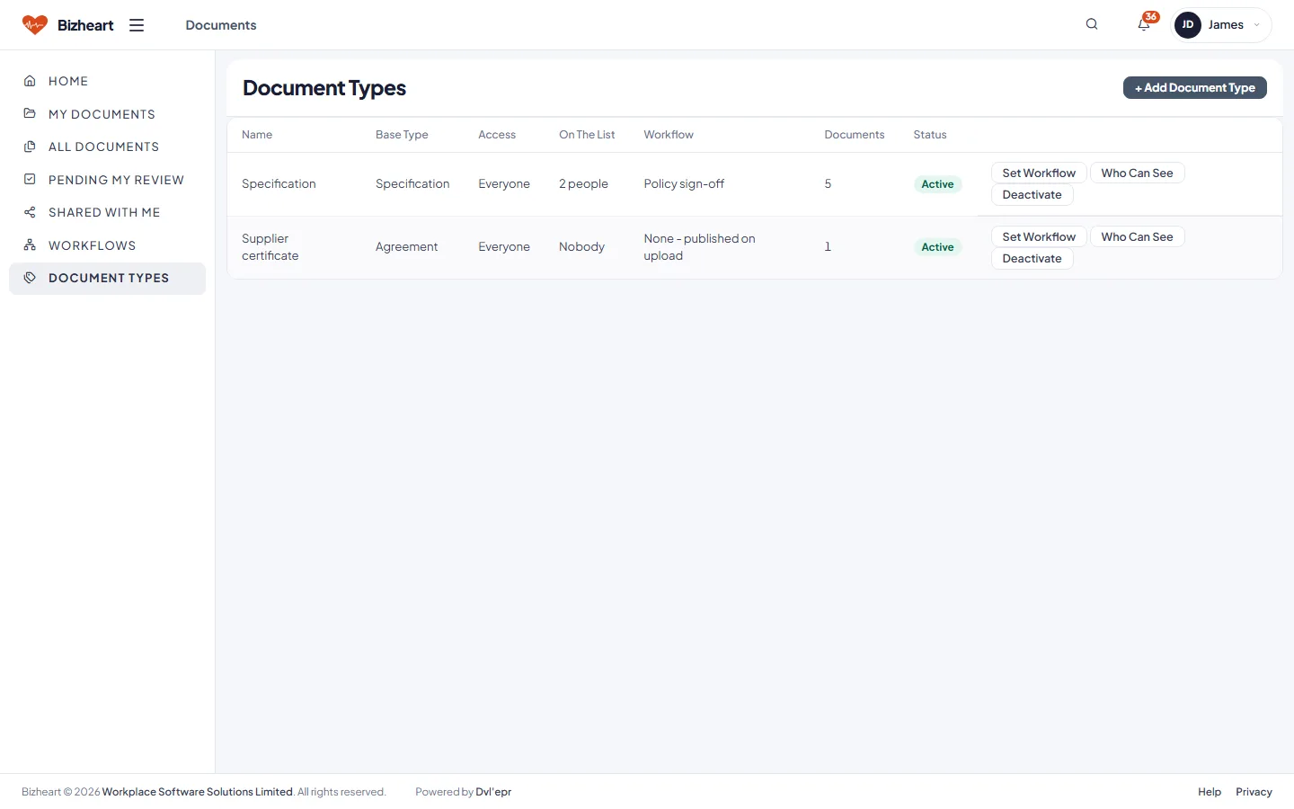
Task: Expand the James user dropdown arrow
Action: (1256, 25)
